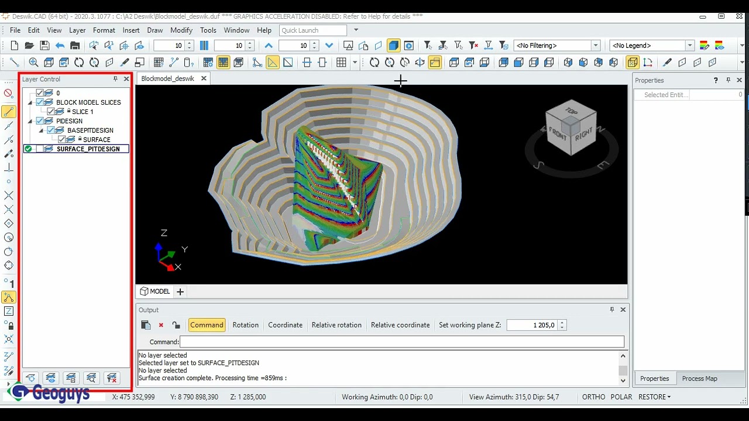Open the Layer menu
This screenshot has width=749, height=421.
(x=77, y=30)
